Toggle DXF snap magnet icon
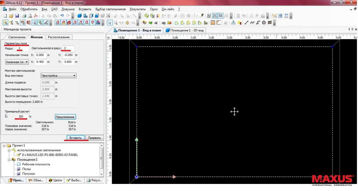Viewport: 358px width, 191px height. tap(75, 23)
